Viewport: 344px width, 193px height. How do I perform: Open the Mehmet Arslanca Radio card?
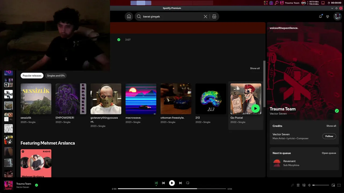(36, 163)
